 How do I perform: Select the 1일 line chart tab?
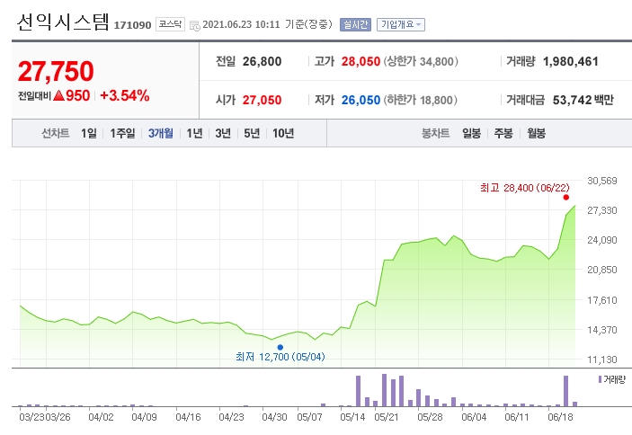click(89, 133)
